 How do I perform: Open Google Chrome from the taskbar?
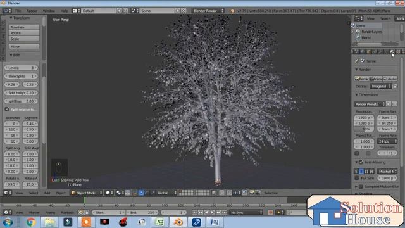pos(31,222)
